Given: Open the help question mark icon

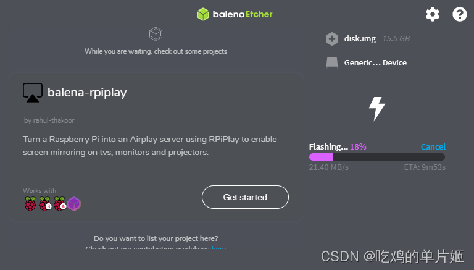Looking at the screenshot, I should coord(459,14).
